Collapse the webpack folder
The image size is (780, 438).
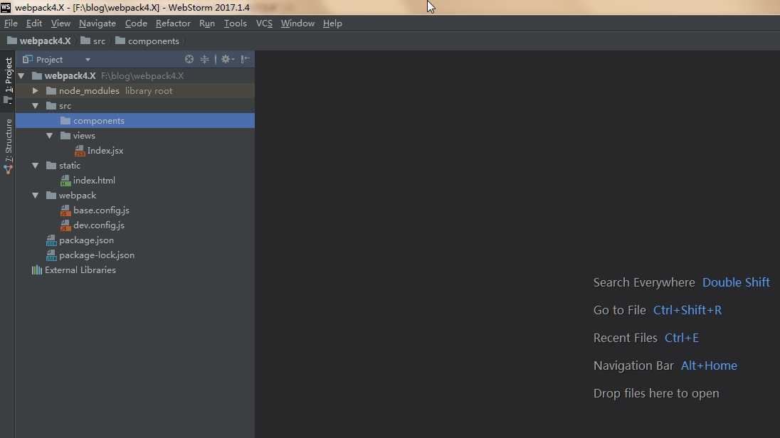(x=36, y=196)
